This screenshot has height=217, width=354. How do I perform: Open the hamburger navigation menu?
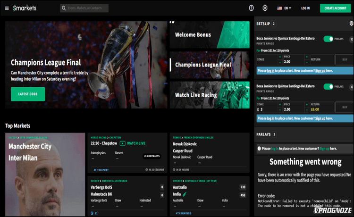[7, 8]
